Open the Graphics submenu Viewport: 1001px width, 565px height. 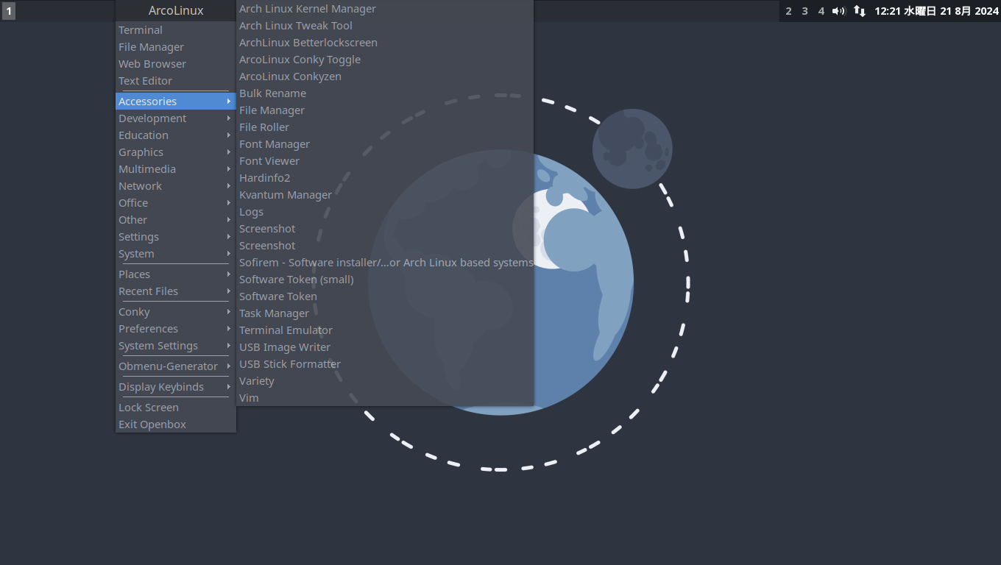point(176,152)
